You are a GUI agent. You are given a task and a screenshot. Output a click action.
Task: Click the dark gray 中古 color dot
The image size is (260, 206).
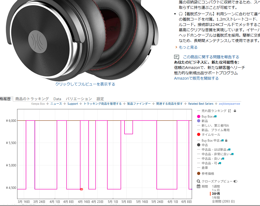pyautogui.click(x=199, y=145)
